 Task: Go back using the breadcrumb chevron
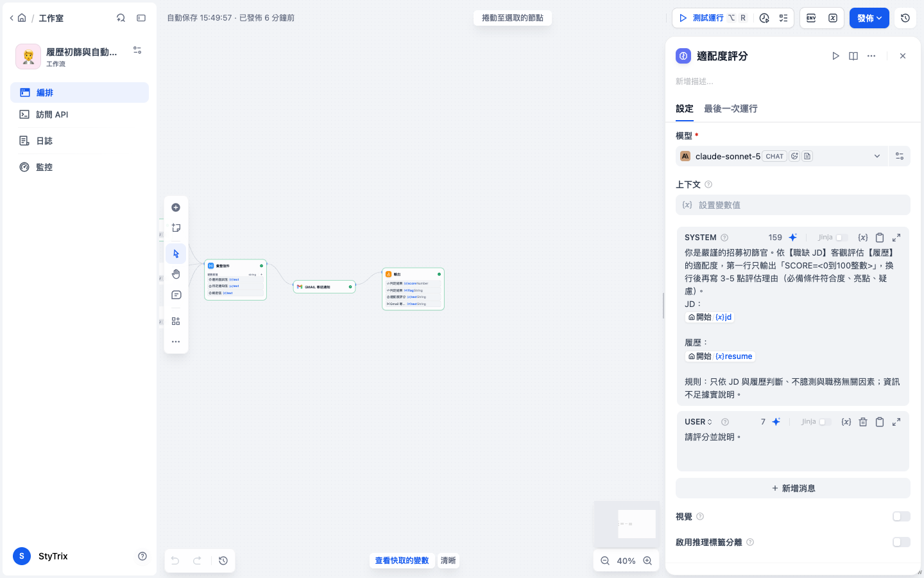pyautogui.click(x=12, y=18)
